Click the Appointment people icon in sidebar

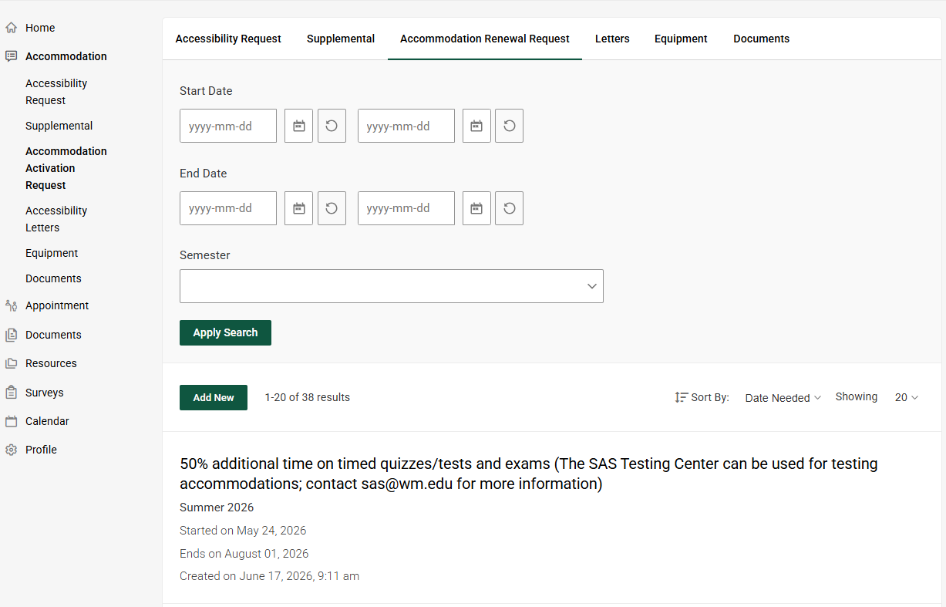click(x=11, y=305)
